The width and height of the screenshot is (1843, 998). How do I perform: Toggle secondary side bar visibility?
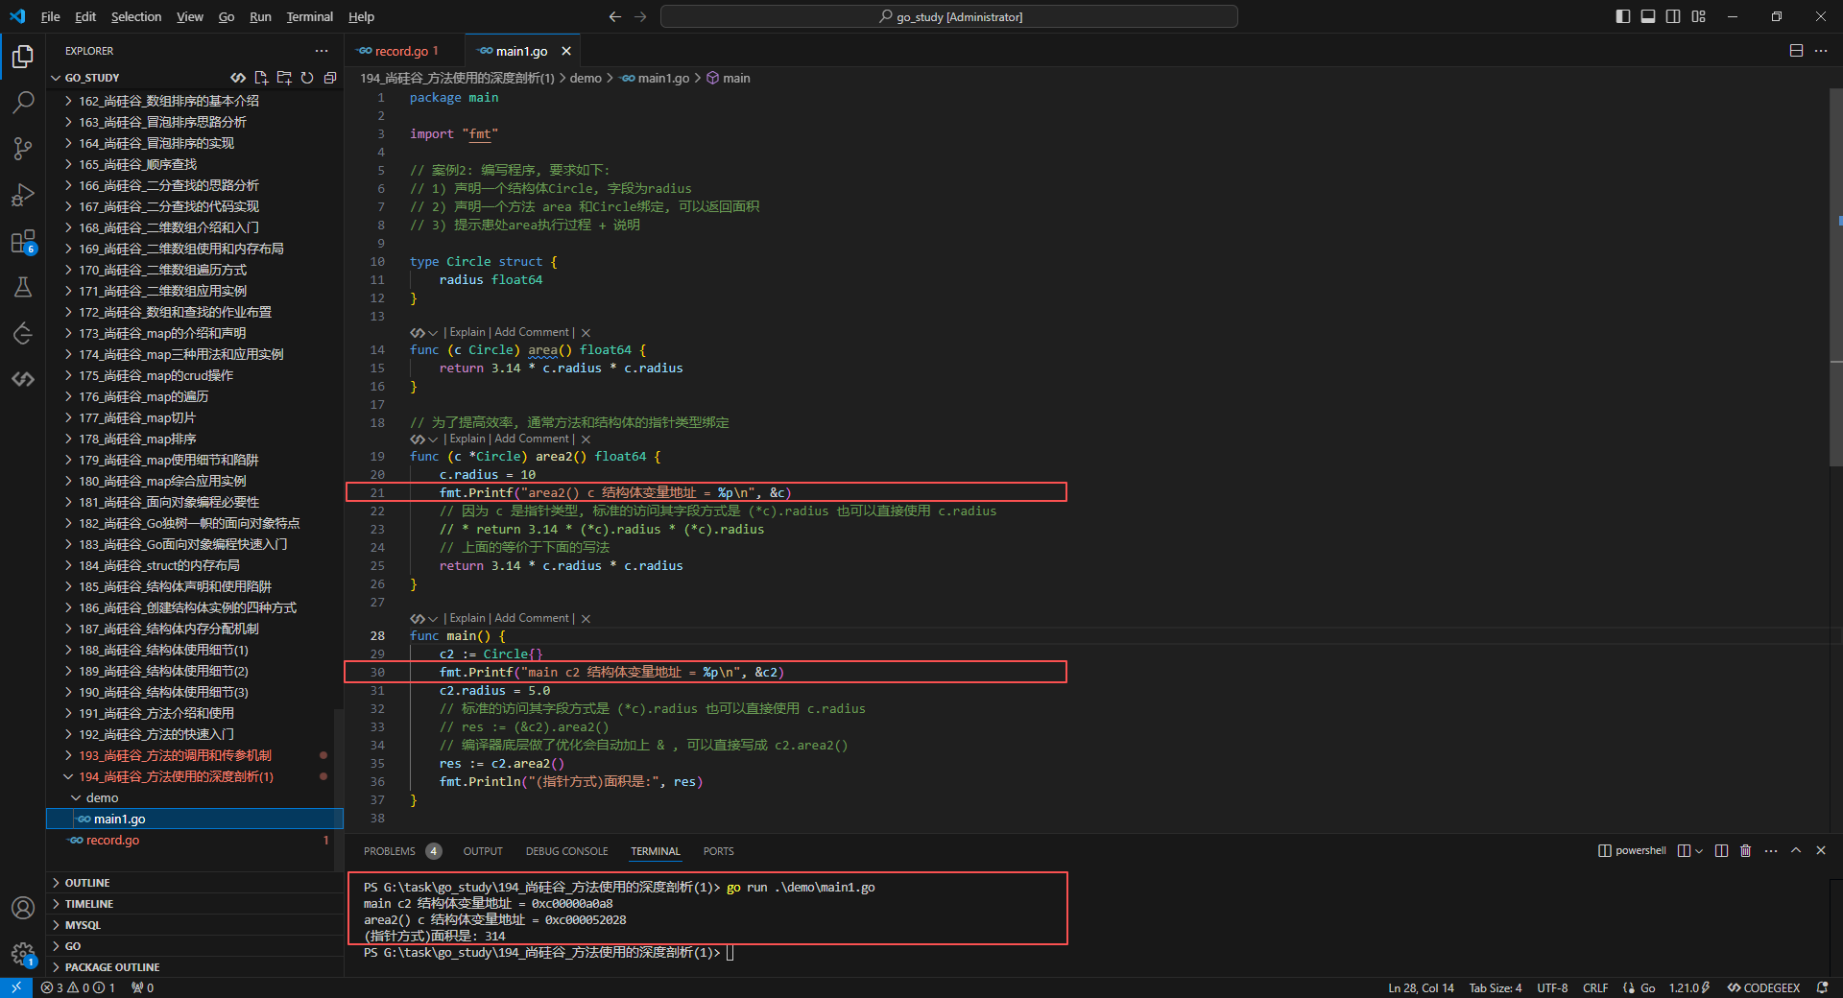coord(1673,16)
